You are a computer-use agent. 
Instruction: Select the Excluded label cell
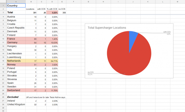[x=16, y=97]
